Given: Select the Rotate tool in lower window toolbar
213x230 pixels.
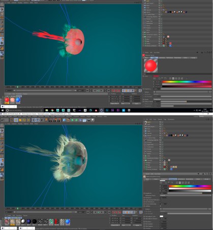Looking at the screenshot, I should pyautogui.click(x=24, y=120).
